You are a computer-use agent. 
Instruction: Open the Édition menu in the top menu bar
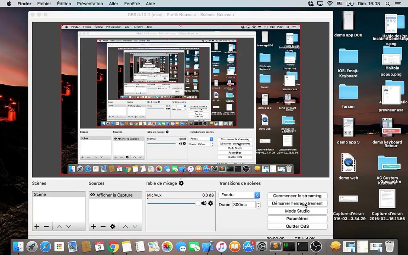click(x=64, y=4)
